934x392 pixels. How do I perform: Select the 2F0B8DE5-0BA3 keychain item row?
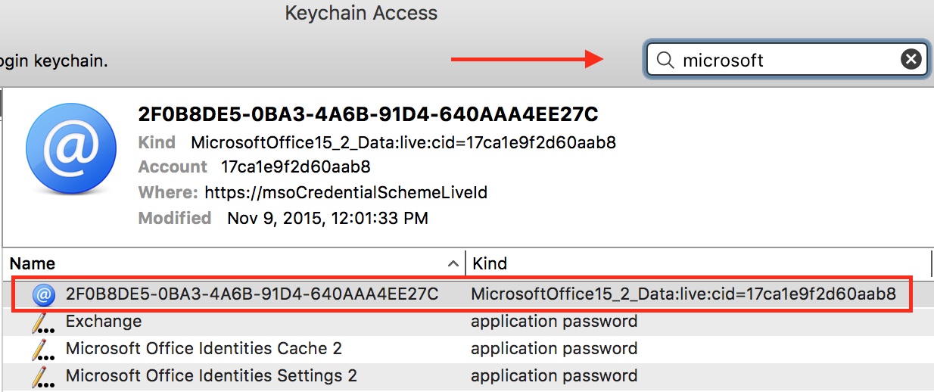(x=251, y=294)
